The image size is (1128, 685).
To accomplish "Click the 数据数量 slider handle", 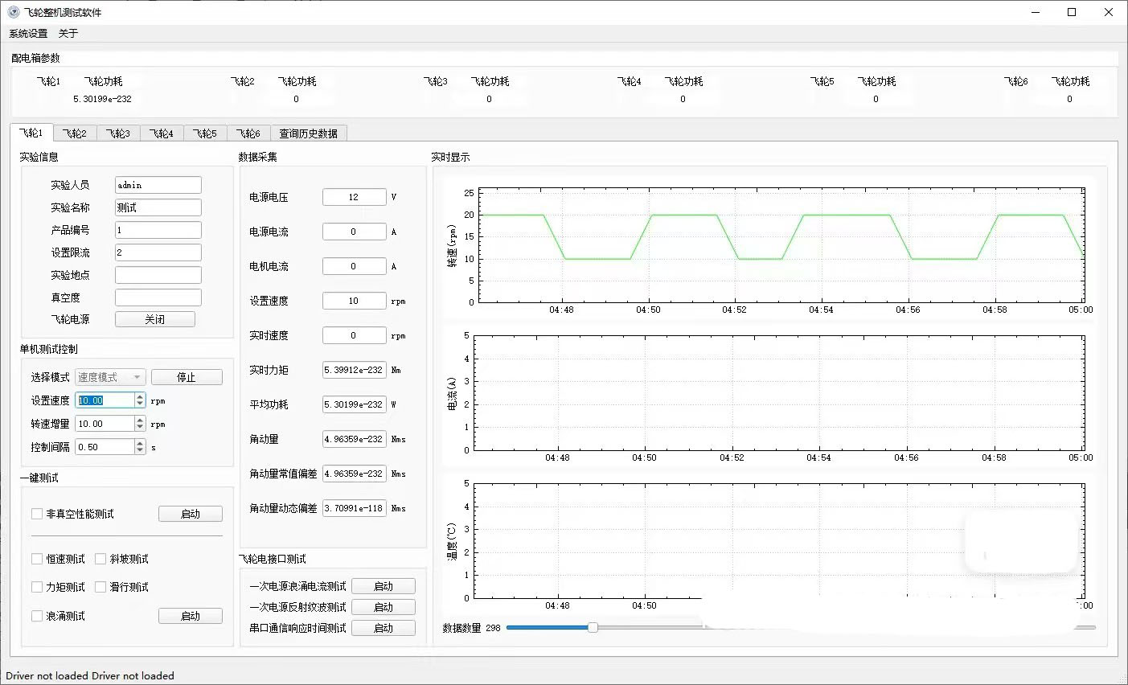I will [x=593, y=627].
